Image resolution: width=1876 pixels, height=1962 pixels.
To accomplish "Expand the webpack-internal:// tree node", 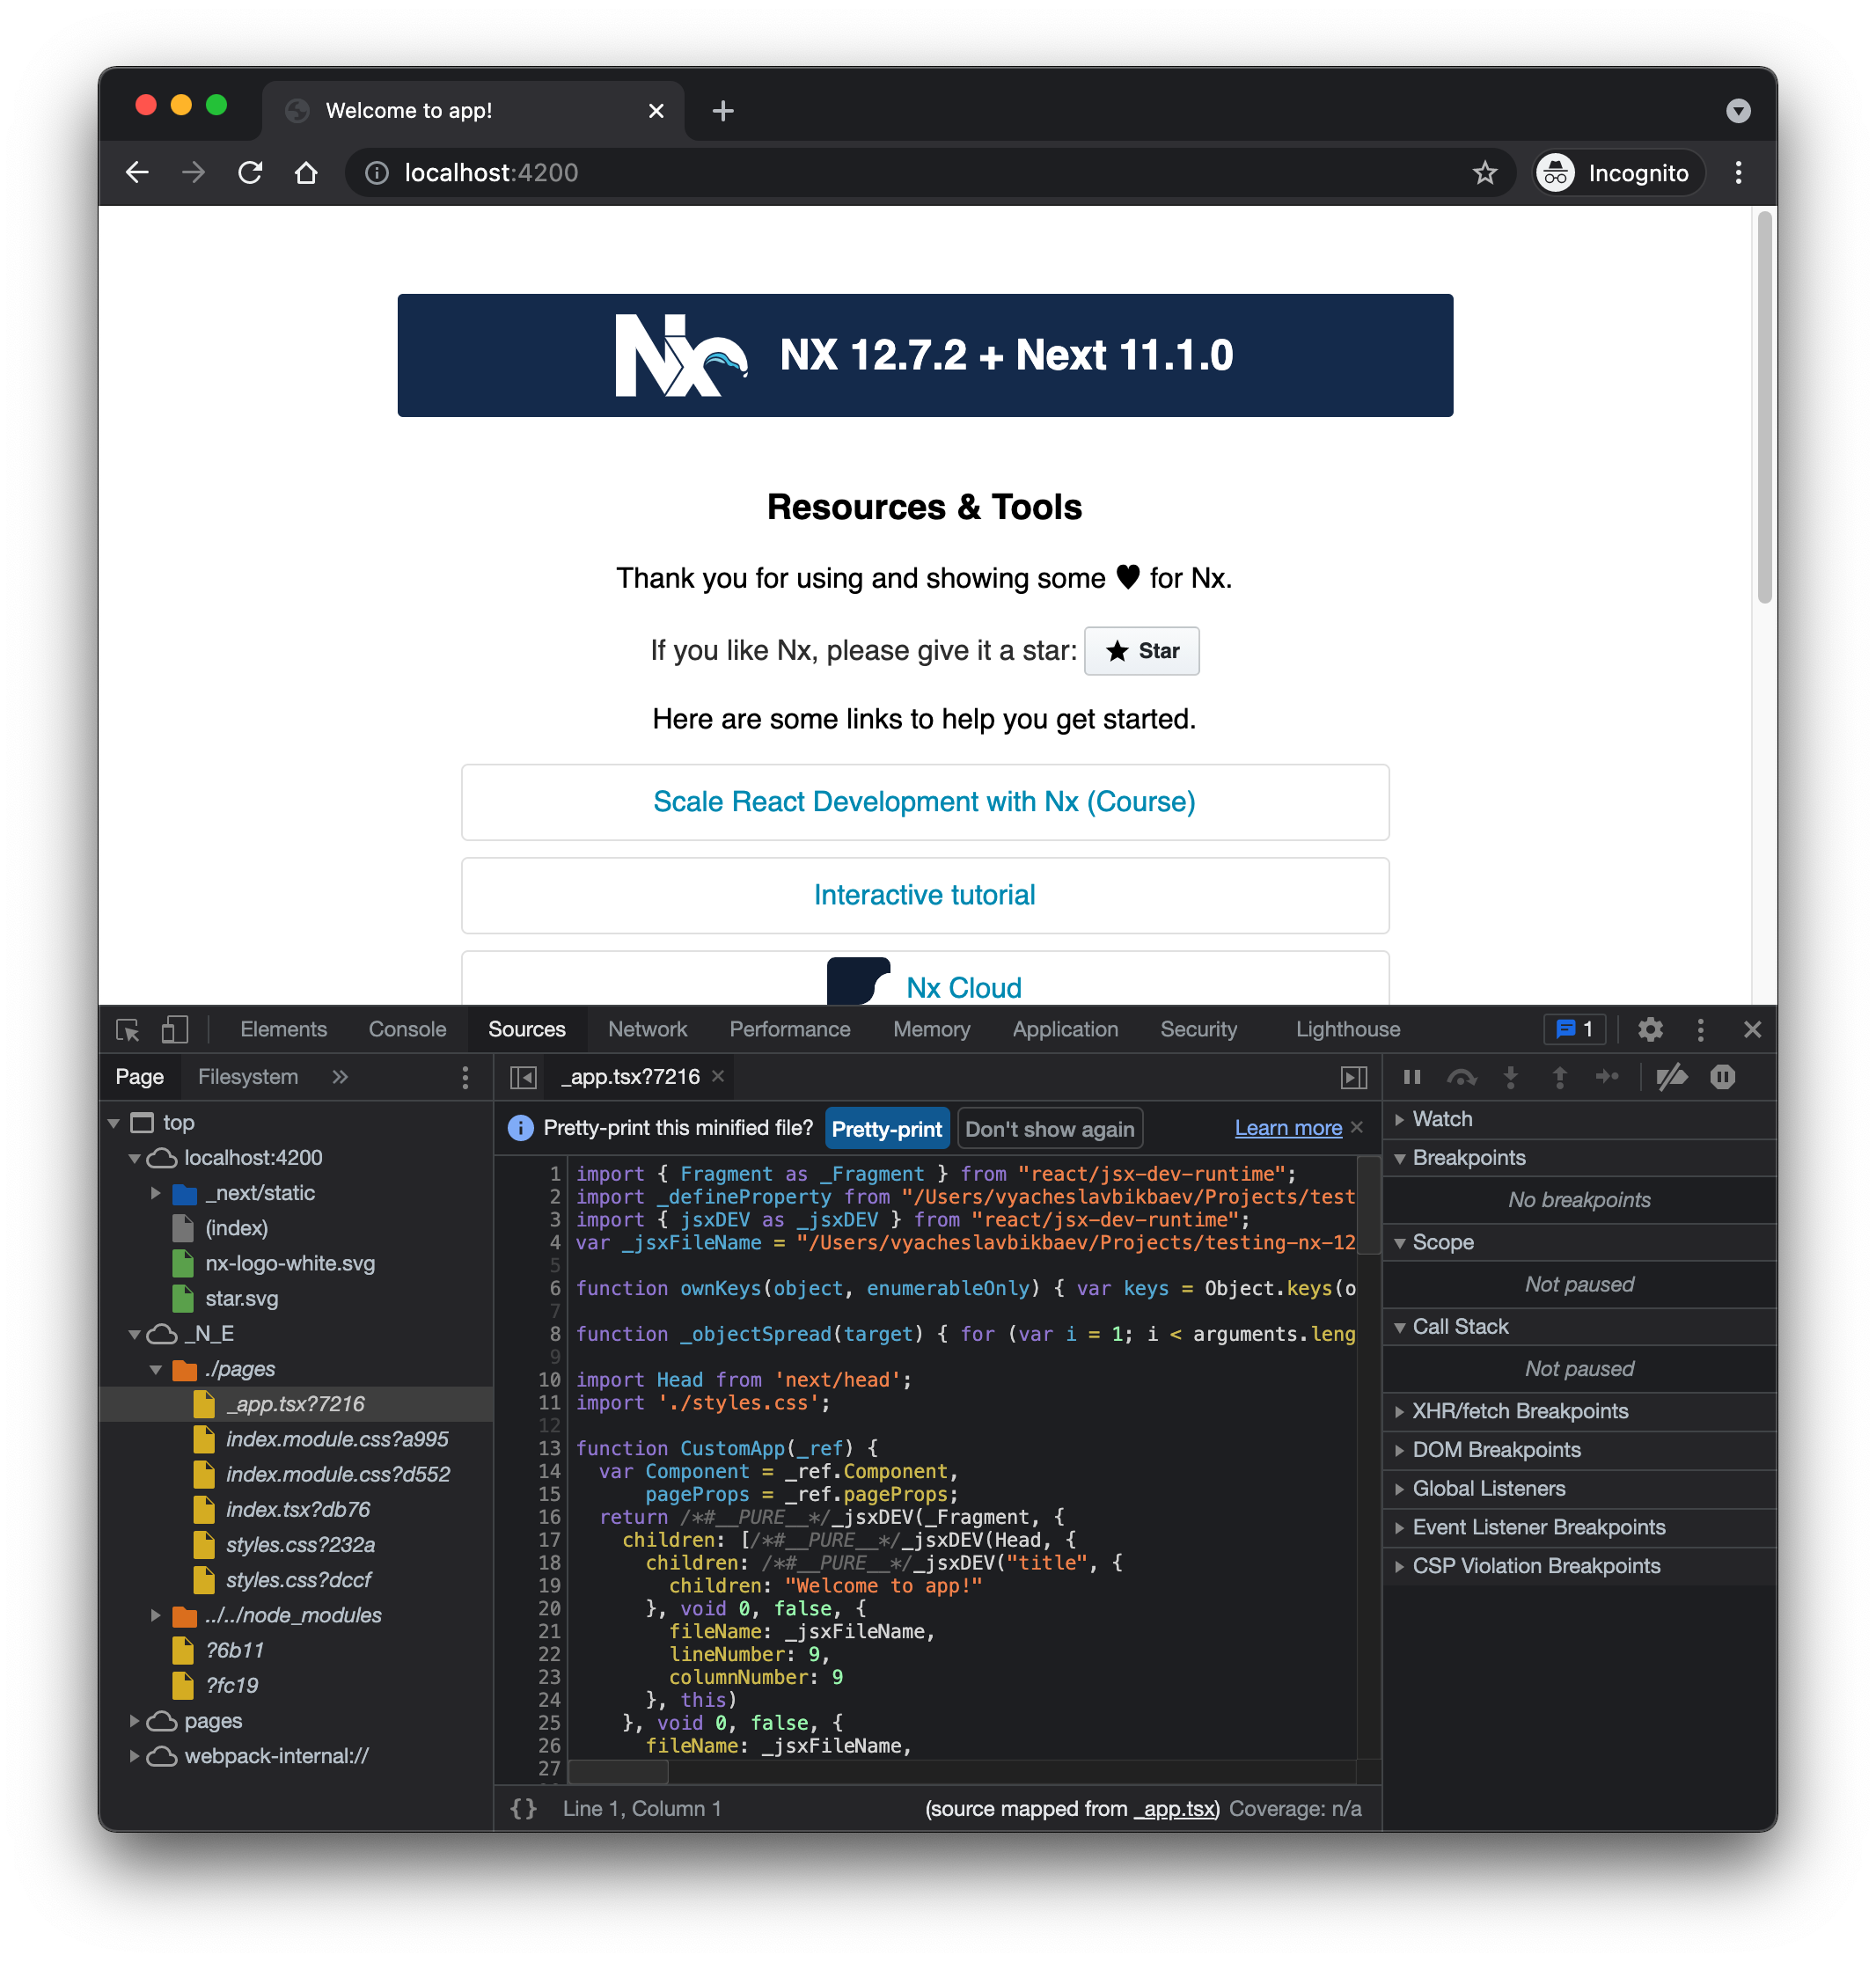I will (x=134, y=1756).
